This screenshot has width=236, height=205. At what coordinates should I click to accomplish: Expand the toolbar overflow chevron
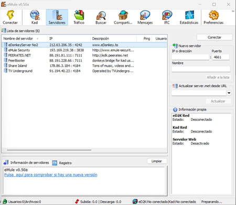(x=233, y=11)
